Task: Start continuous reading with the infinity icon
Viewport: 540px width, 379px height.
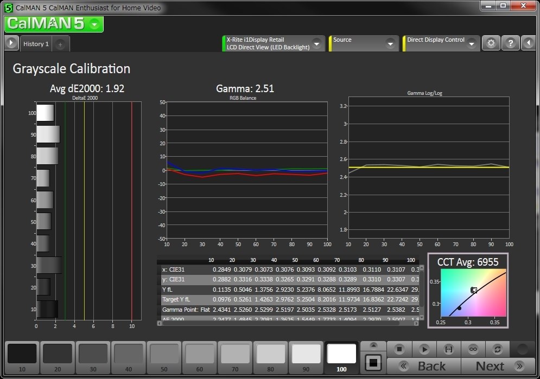Action: tap(473, 349)
